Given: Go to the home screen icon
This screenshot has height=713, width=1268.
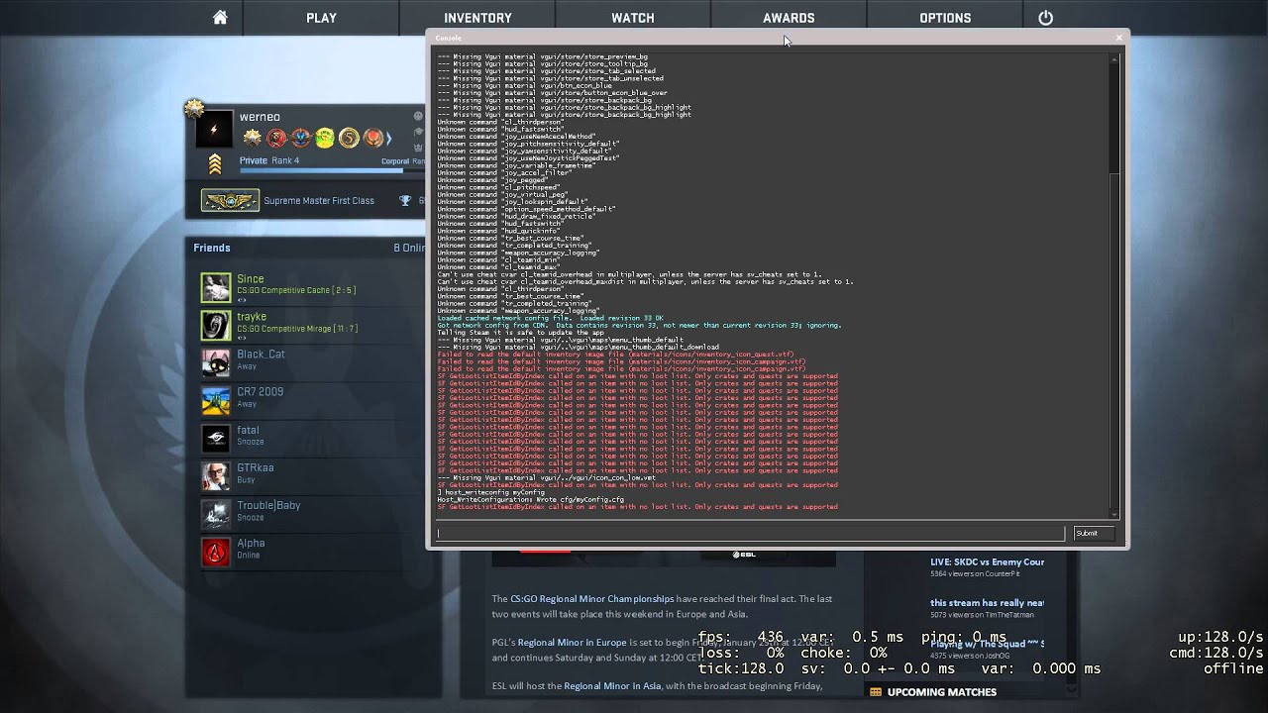Looking at the screenshot, I should click(x=220, y=18).
